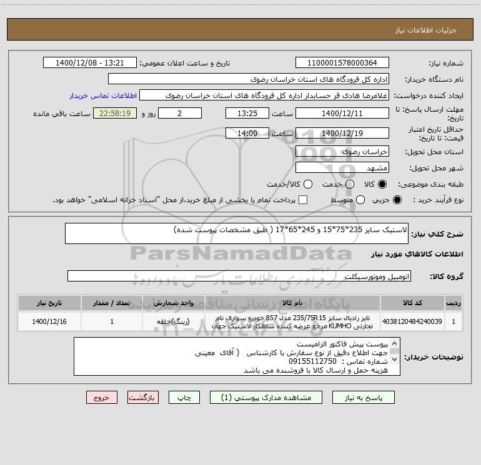Click the بازگشت back button
The image size is (481, 465).
143,398
